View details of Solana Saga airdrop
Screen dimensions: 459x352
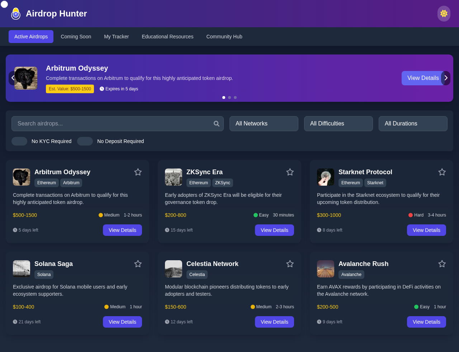(122, 322)
